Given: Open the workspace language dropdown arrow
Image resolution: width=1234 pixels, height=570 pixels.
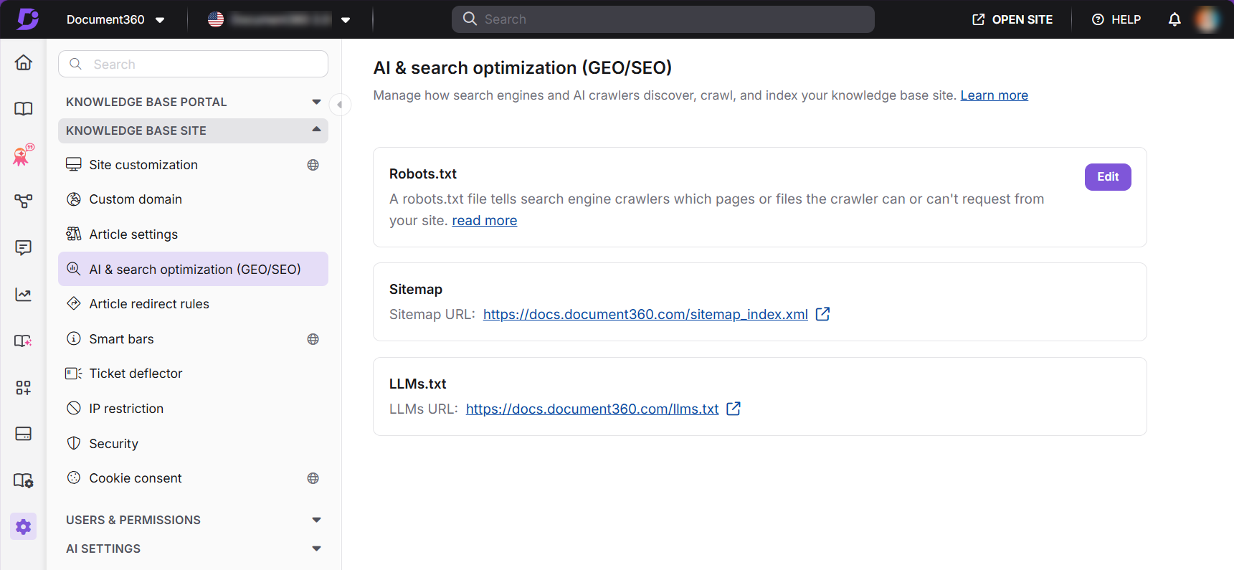Looking at the screenshot, I should [x=346, y=20].
